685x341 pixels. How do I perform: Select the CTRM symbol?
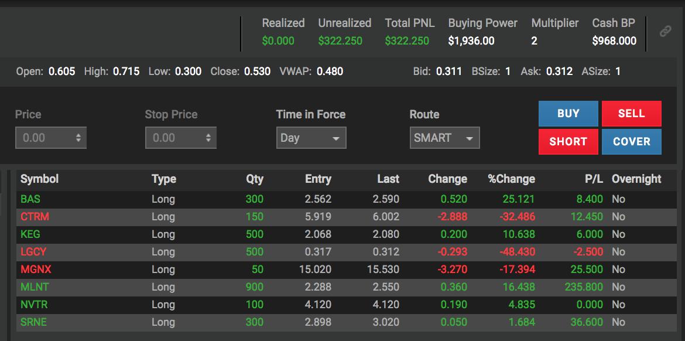pyautogui.click(x=35, y=216)
